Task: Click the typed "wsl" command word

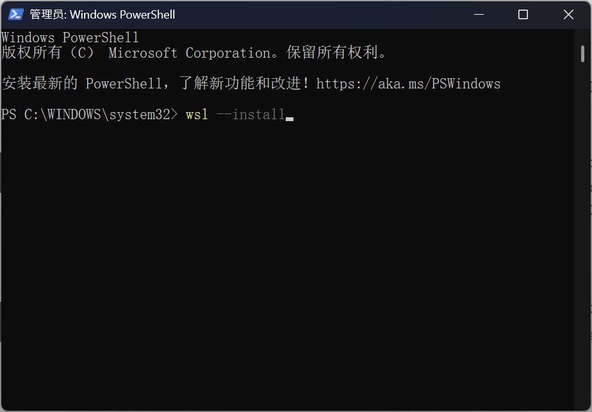Action: (x=197, y=115)
